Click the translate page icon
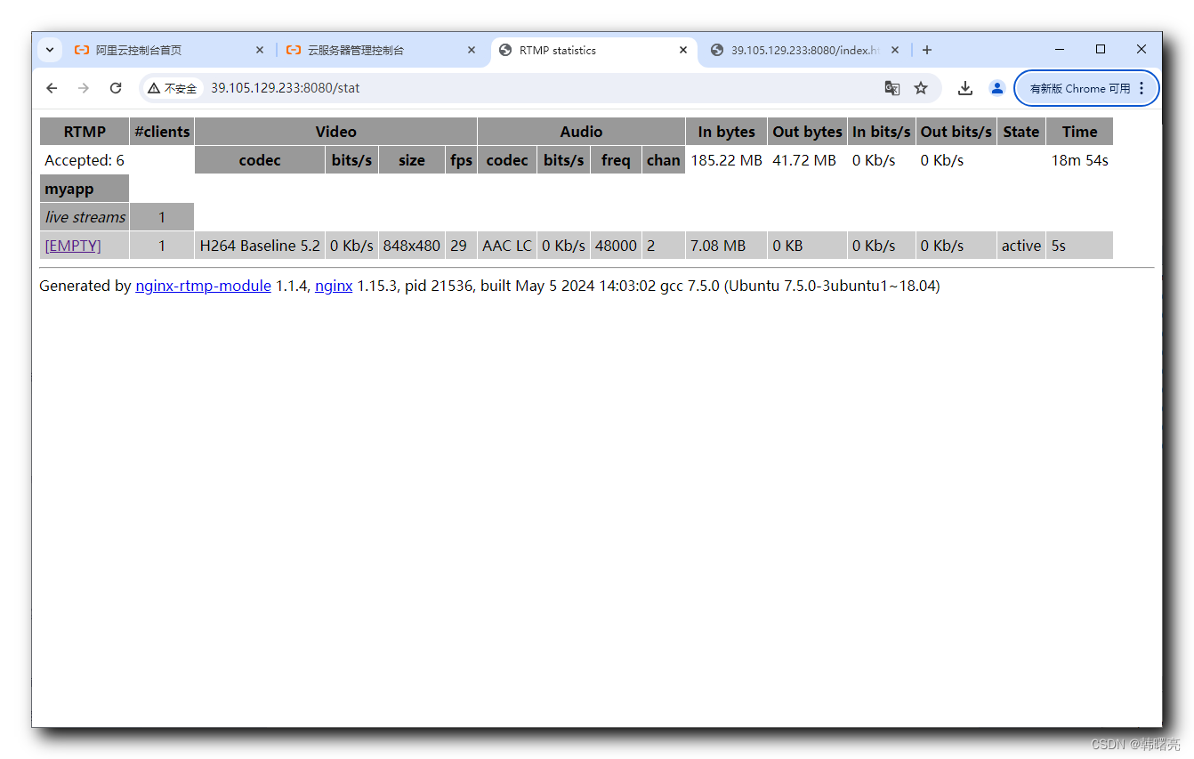 pos(891,88)
